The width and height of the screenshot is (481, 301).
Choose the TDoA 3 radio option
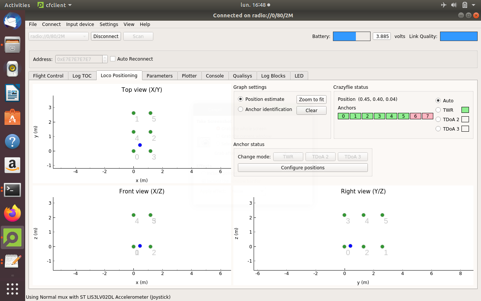[x=438, y=129]
